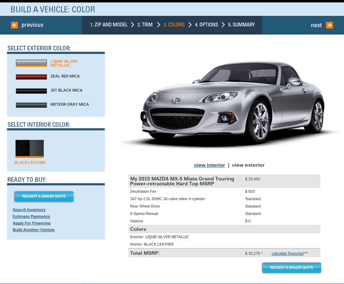Viewport: 344px width, 284px height.
Task: Click the $ 820 destination fee value
Action: click(250, 192)
